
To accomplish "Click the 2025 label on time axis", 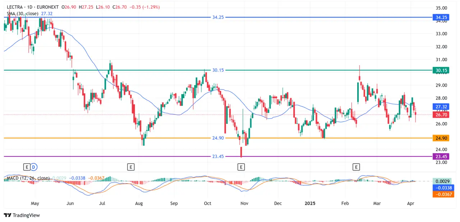I will click(310, 203).
